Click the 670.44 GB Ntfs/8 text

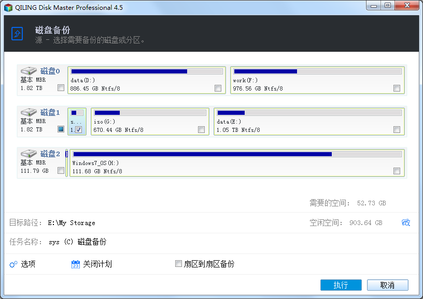pos(118,130)
